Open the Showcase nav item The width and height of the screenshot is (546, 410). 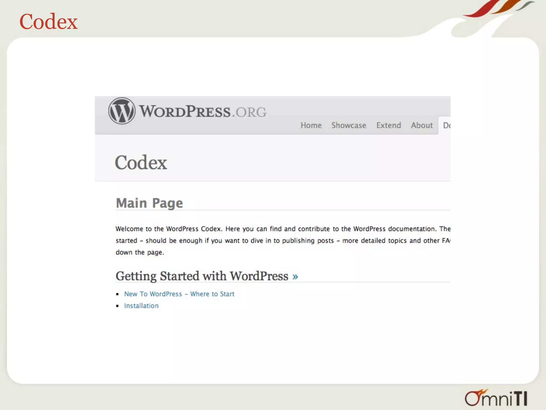click(x=349, y=125)
